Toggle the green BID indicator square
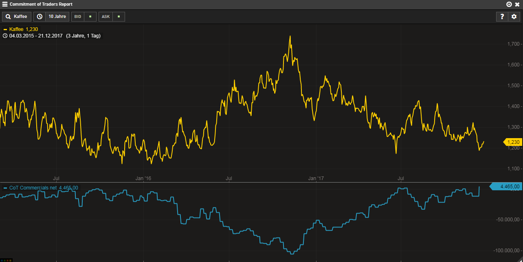 tap(90, 17)
